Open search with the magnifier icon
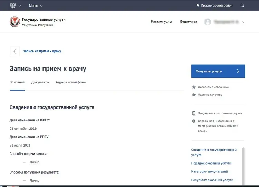This screenshot has height=187, width=259. (x=242, y=6)
